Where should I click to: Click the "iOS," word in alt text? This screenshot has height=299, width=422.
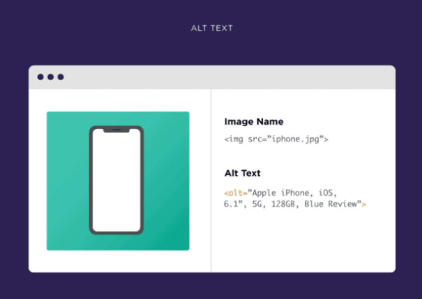pos(328,193)
